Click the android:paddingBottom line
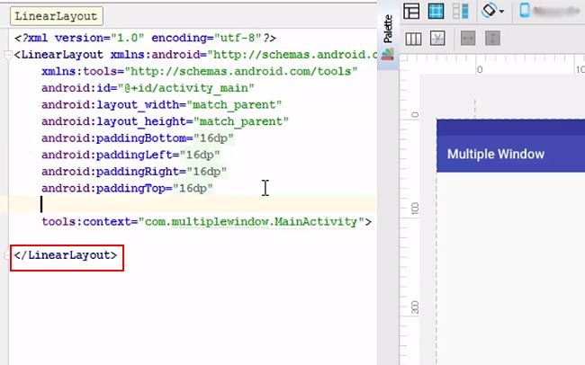Image resolution: width=585 pixels, height=365 pixels. pos(138,138)
